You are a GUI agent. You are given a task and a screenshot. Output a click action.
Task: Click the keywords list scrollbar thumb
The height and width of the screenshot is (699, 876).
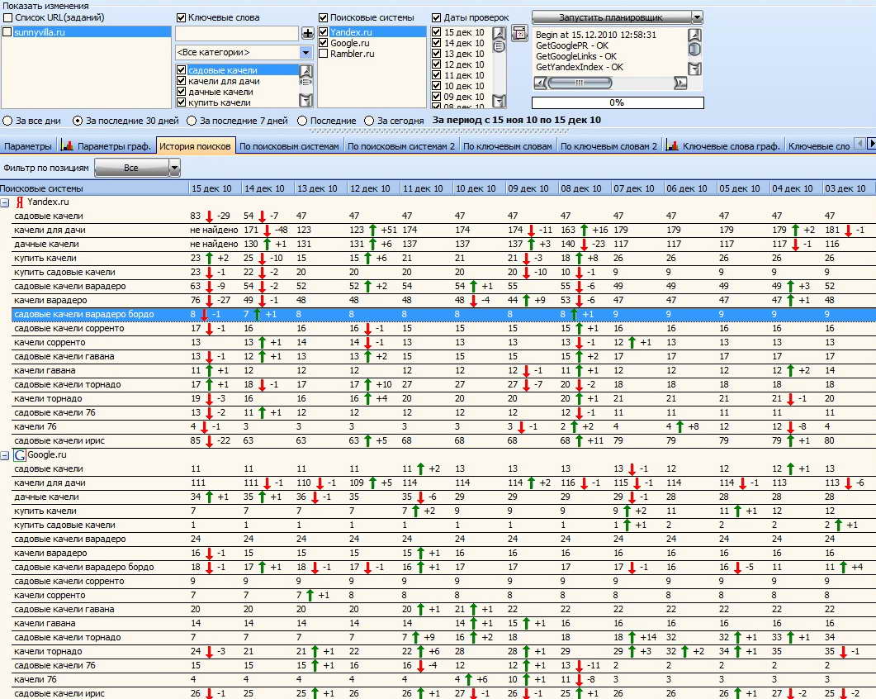305,82
